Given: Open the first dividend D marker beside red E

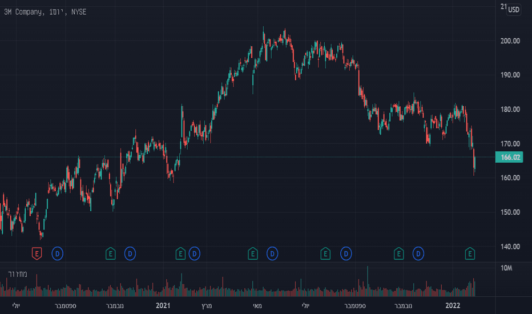Looking at the screenshot, I should [x=57, y=253].
